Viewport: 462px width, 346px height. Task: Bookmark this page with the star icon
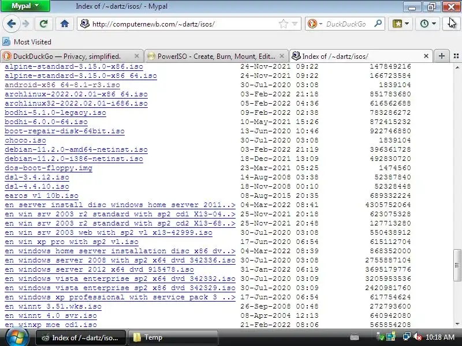pos(284,24)
